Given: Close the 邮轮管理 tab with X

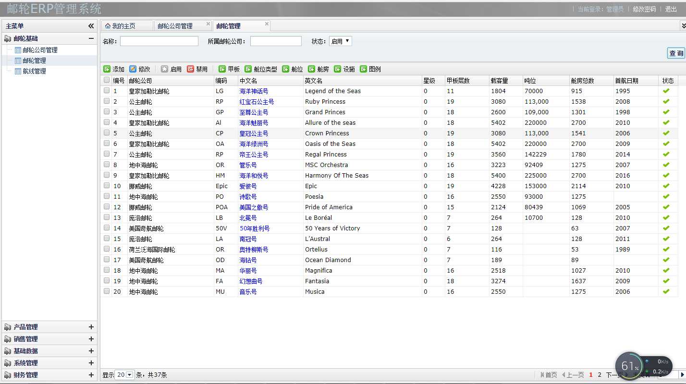Looking at the screenshot, I should pos(267,24).
